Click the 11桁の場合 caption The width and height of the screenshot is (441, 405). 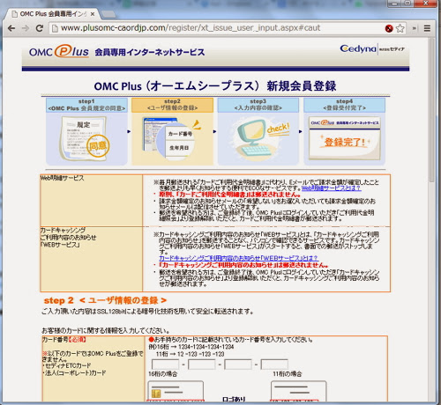(288, 374)
